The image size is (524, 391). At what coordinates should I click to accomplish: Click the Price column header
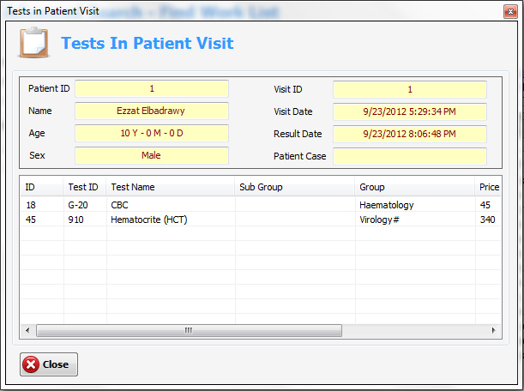pos(488,187)
